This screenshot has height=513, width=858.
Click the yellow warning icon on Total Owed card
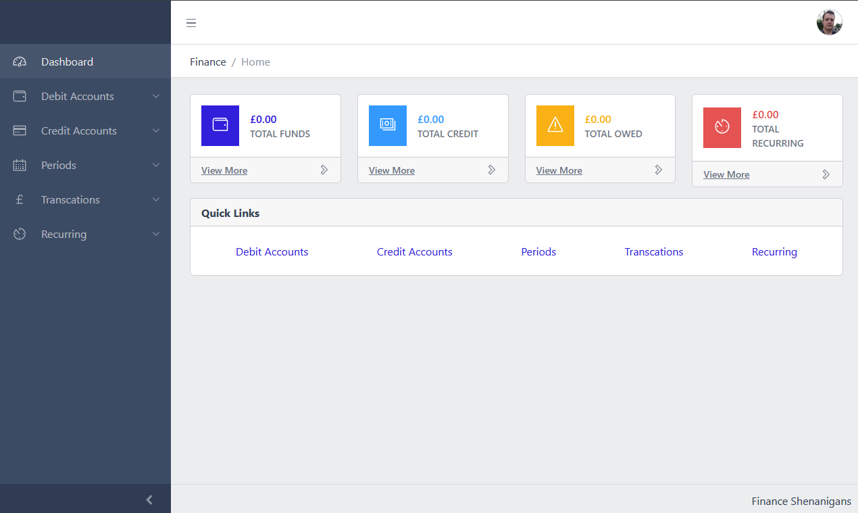[555, 126]
